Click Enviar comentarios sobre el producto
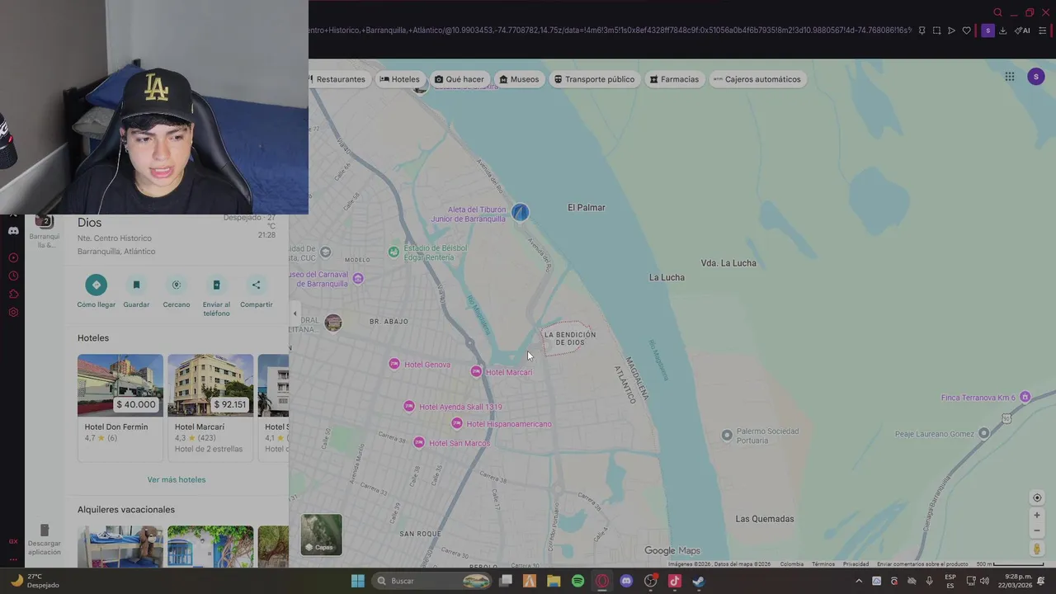This screenshot has height=594, width=1056. (x=922, y=564)
